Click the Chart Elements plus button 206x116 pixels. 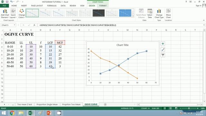click(x=163, y=44)
